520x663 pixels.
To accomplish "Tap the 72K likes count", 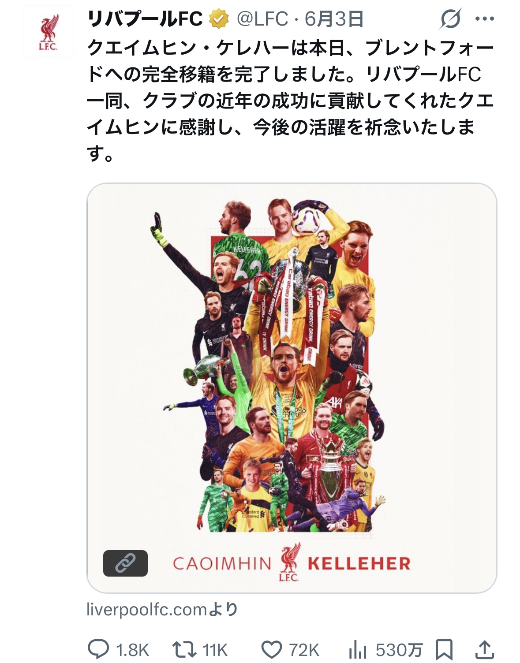I will coord(303,650).
